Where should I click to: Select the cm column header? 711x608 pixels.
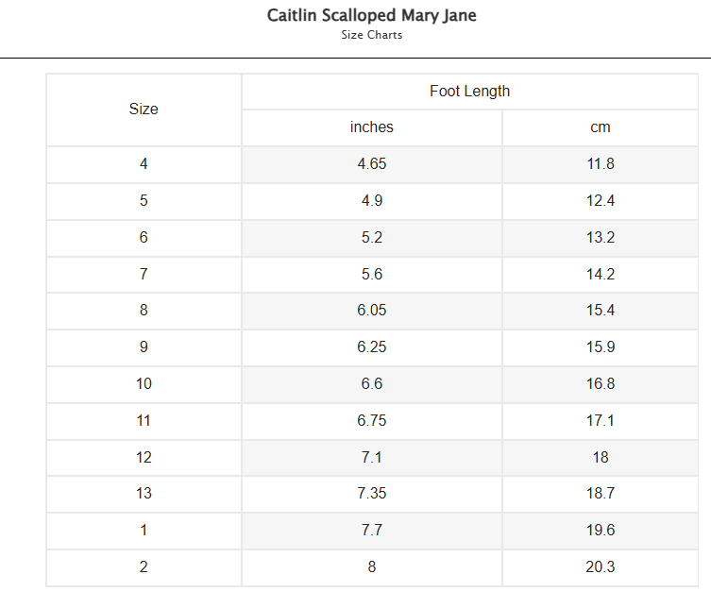pos(601,127)
